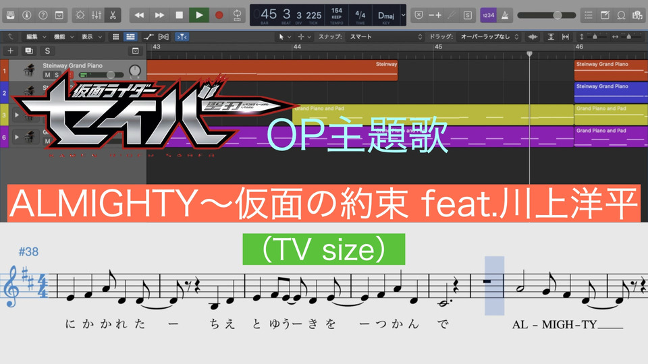Show automation curve button

[148, 36]
